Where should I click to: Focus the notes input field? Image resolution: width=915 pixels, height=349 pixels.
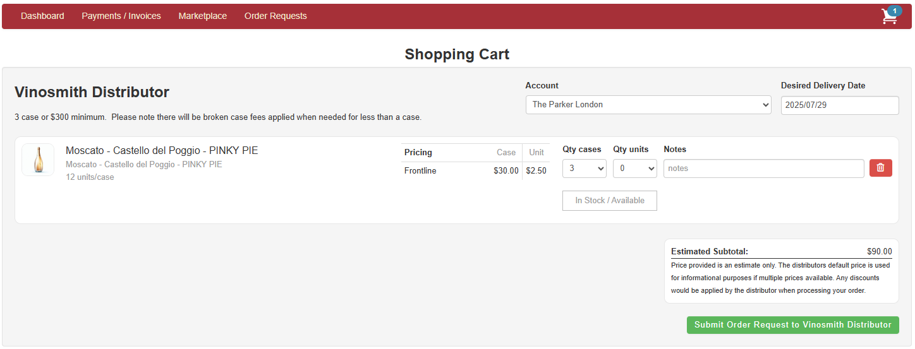tap(764, 169)
